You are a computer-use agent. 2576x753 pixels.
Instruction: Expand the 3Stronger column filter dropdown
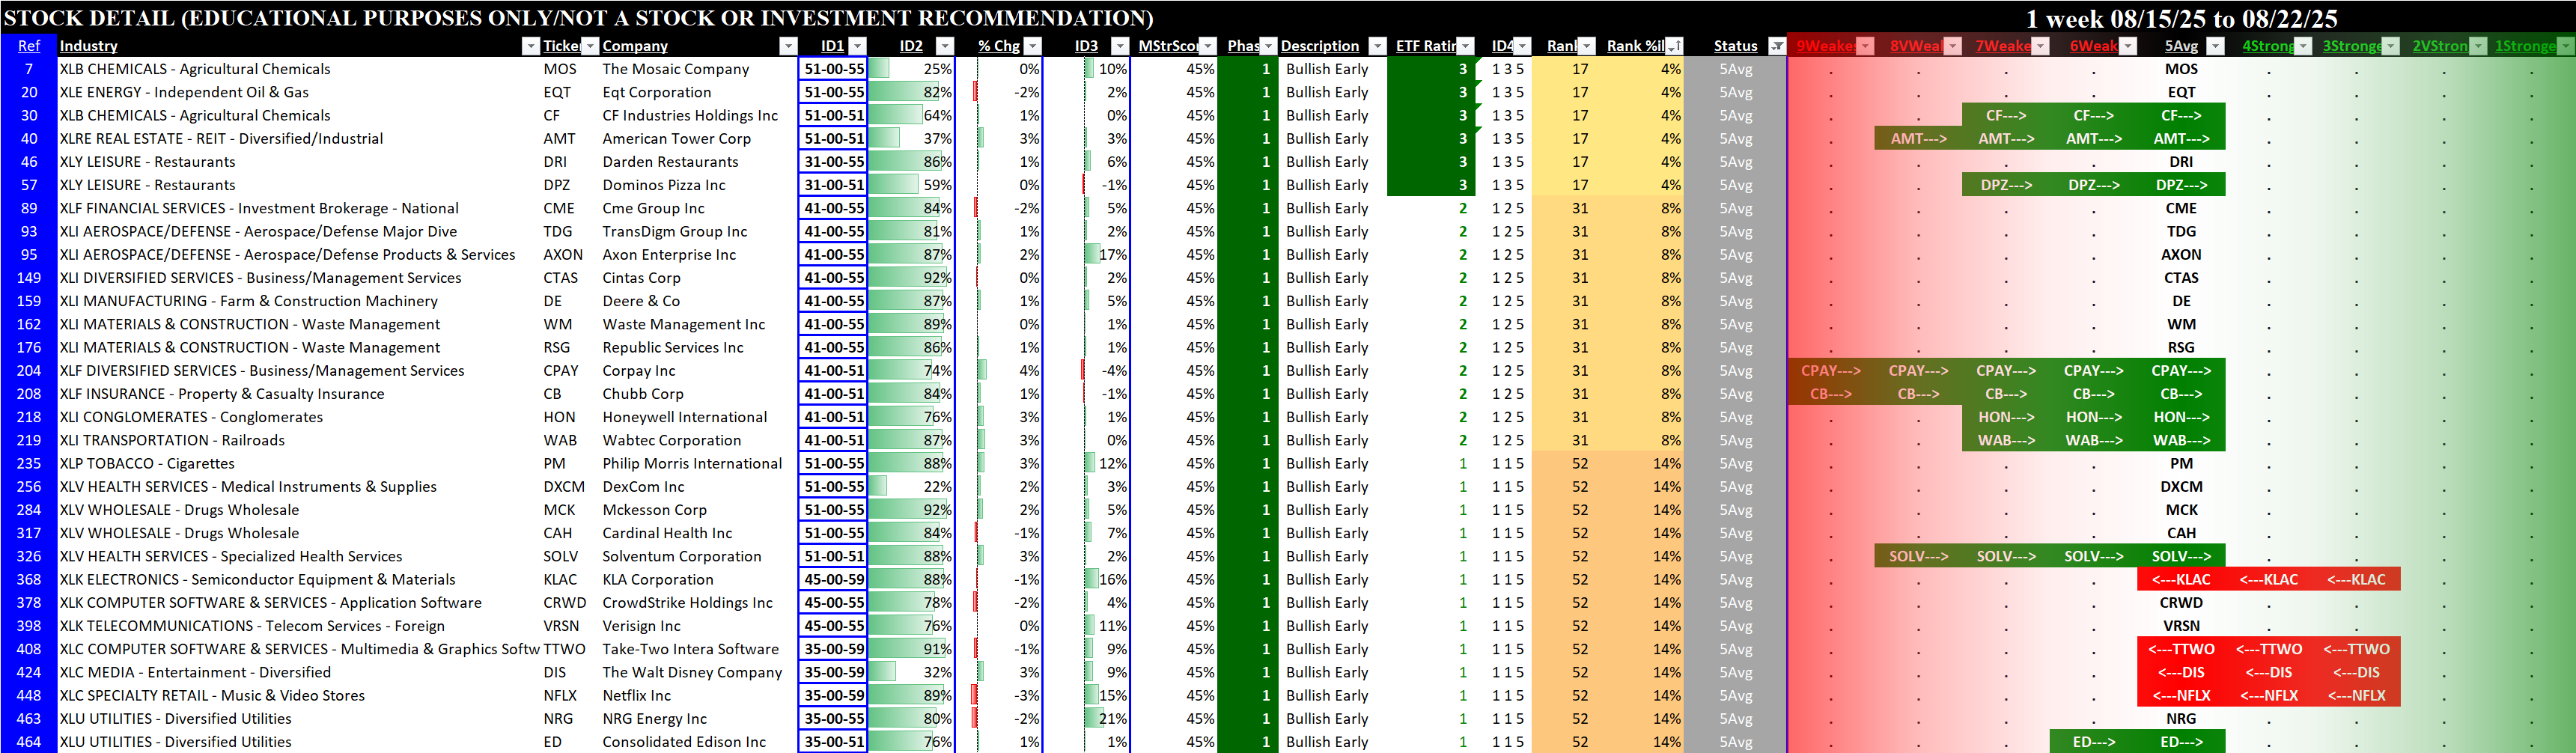pos(2391,46)
